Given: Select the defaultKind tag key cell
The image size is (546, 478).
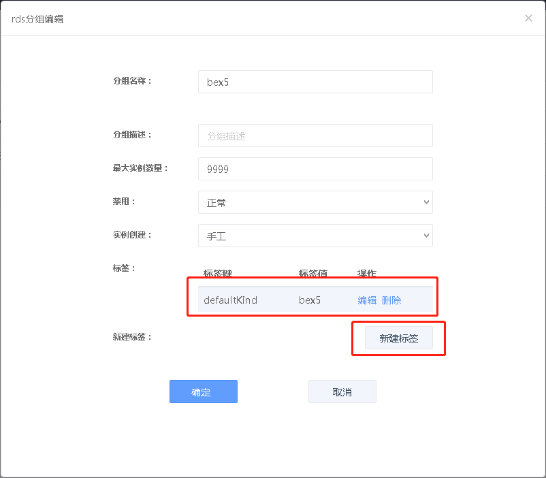Looking at the screenshot, I should [230, 300].
